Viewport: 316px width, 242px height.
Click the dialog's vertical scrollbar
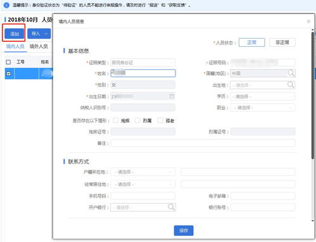point(313,95)
